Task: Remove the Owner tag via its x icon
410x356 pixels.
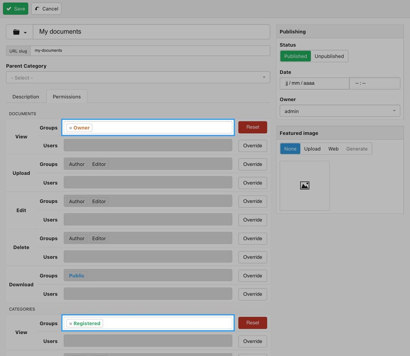Action: (x=71, y=128)
